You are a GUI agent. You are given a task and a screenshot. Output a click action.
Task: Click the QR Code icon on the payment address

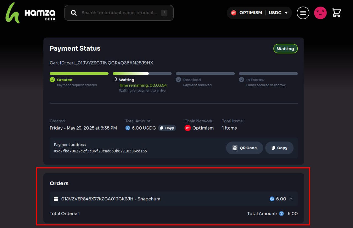pyautogui.click(x=235, y=148)
